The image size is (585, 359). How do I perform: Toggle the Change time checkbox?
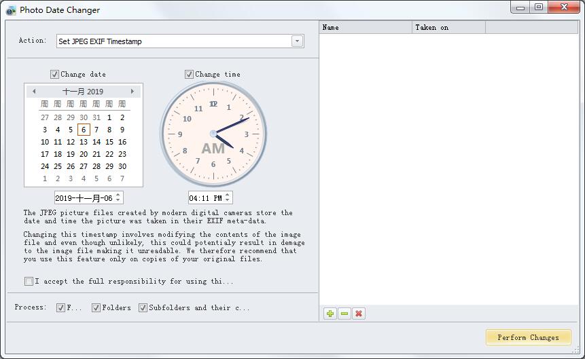pos(189,74)
